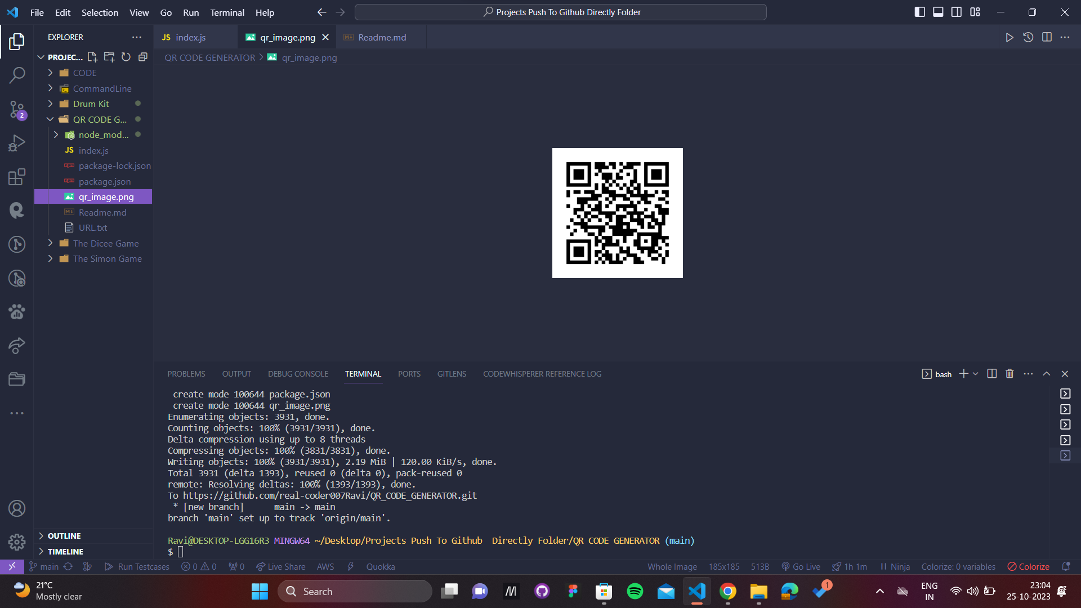Viewport: 1081px width, 608px height.
Task: Select the Run and Debug icon
Action: (x=17, y=142)
